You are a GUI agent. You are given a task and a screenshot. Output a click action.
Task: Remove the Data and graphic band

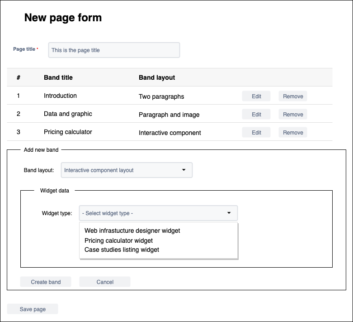pos(293,115)
